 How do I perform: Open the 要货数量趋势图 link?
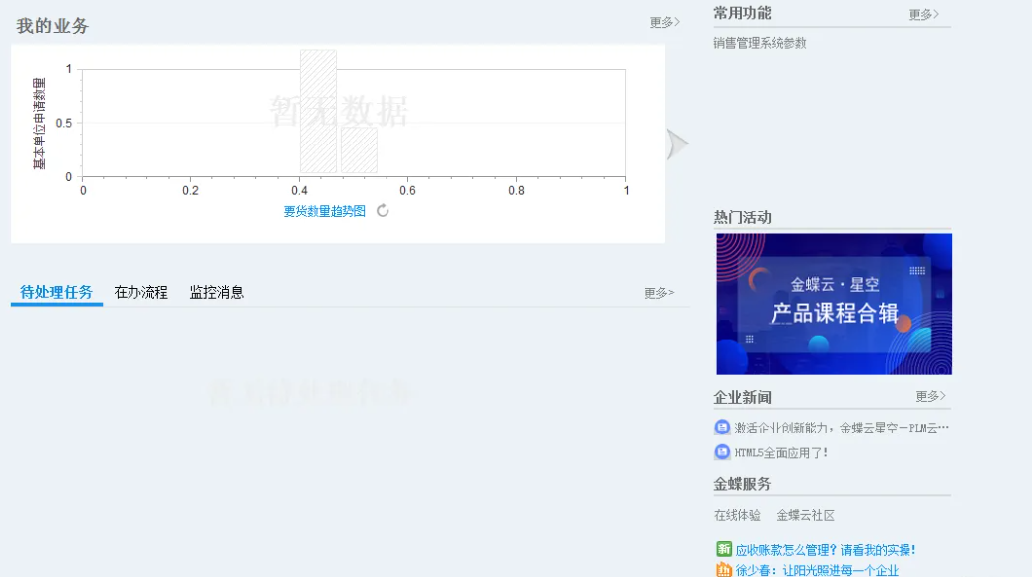pos(325,211)
